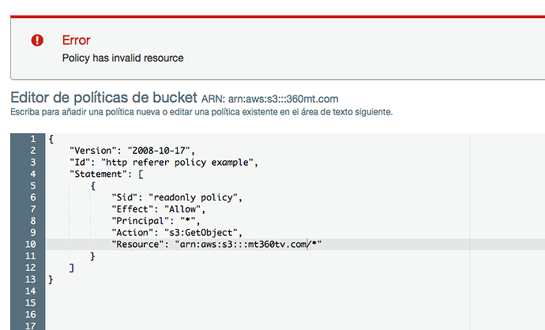Click the closing square bracket on line 12
The image size is (545, 330).
72,268
